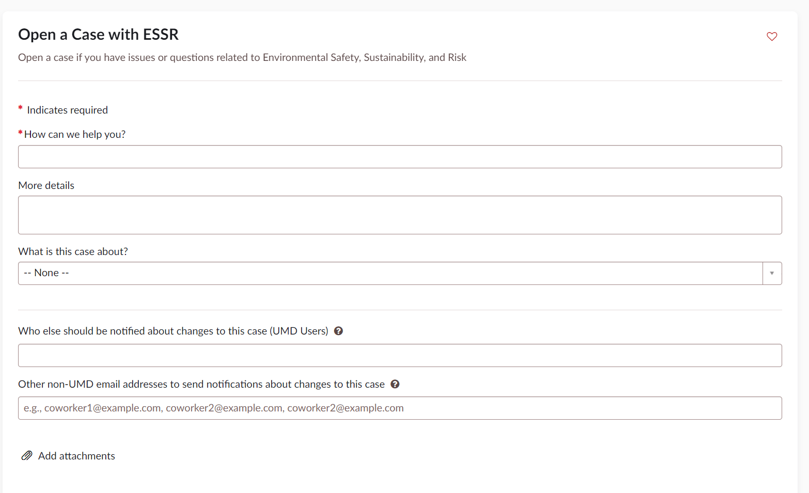Select the UMD users notification field
The image size is (809, 493).
[x=400, y=355]
